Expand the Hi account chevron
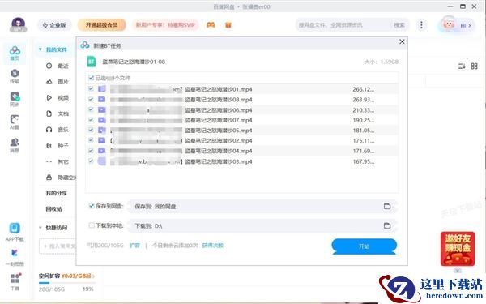The height and width of the screenshot is (304, 486). tap(470, 25)
